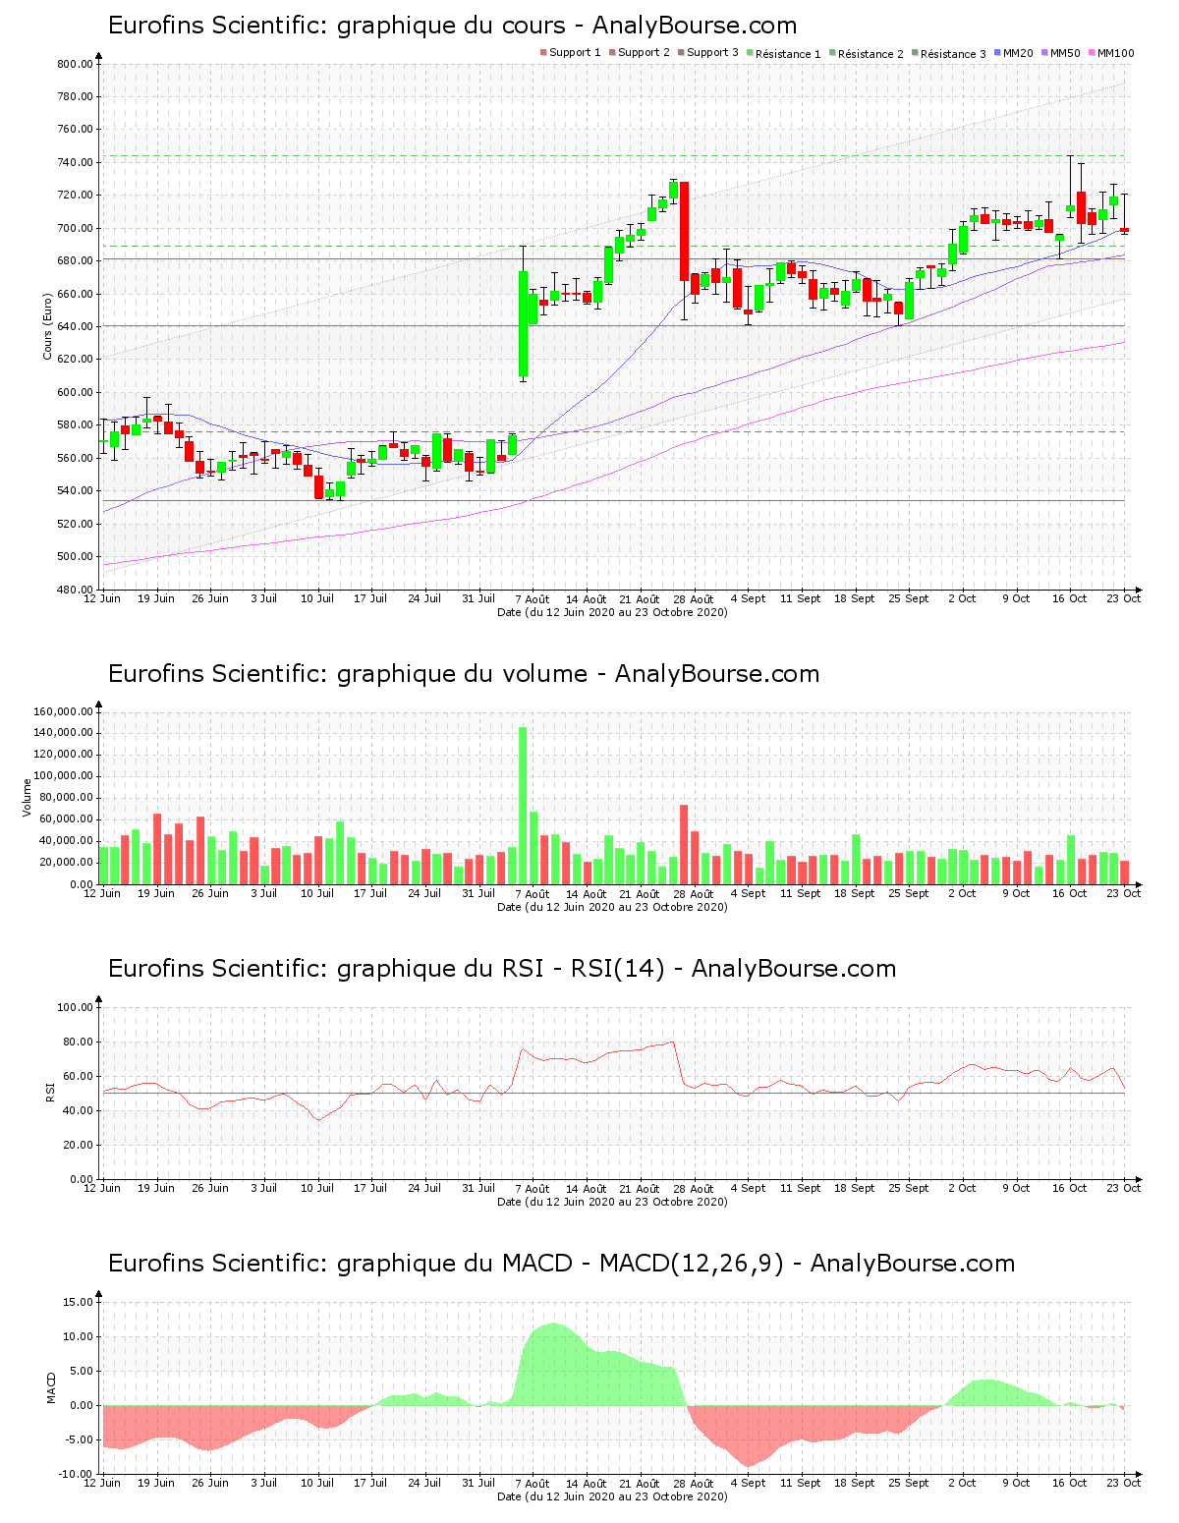This screenshot has height=1523, width=1179.
Task: Click '23 Oct' on the price chart axis
Action: tap(1124, 598)
